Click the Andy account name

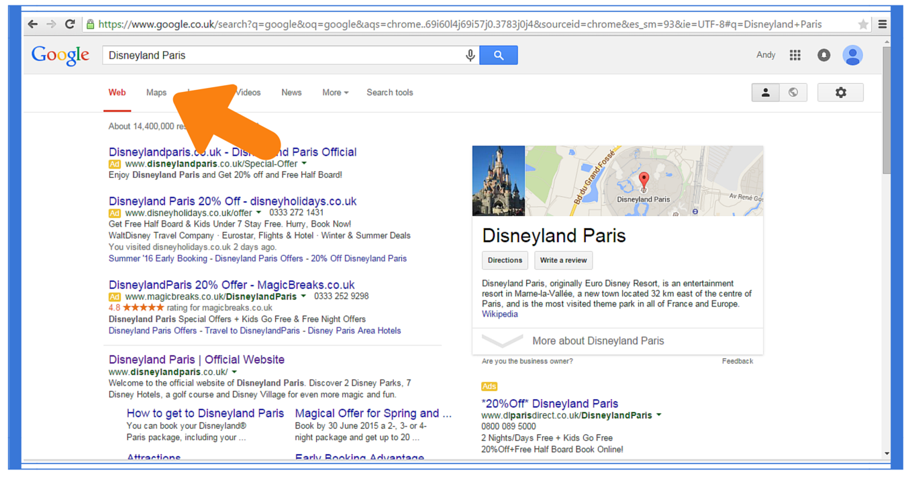[x=766, y=55]
